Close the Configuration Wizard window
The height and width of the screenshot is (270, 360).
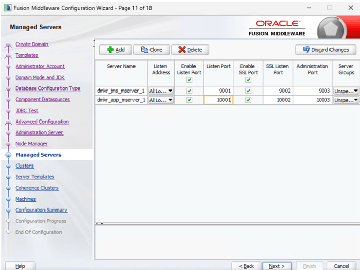[351, 8]
